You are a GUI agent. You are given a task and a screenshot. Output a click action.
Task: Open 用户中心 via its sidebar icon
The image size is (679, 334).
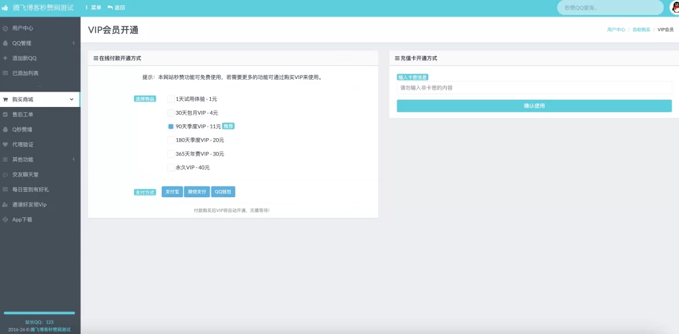pyautogui.click(x=5, y=29)
